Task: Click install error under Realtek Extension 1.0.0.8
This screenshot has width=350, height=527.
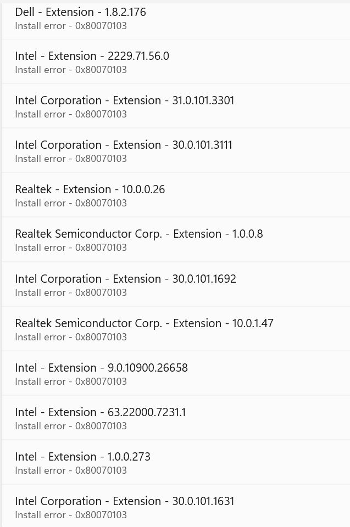Action: 71,248
